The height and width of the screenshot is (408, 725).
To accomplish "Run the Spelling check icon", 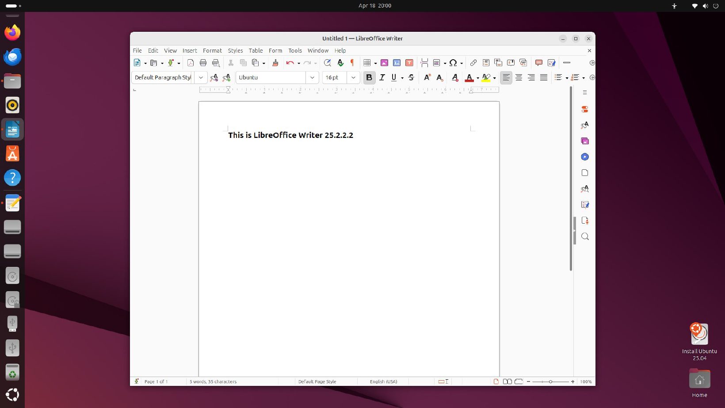I will point(340,63).
